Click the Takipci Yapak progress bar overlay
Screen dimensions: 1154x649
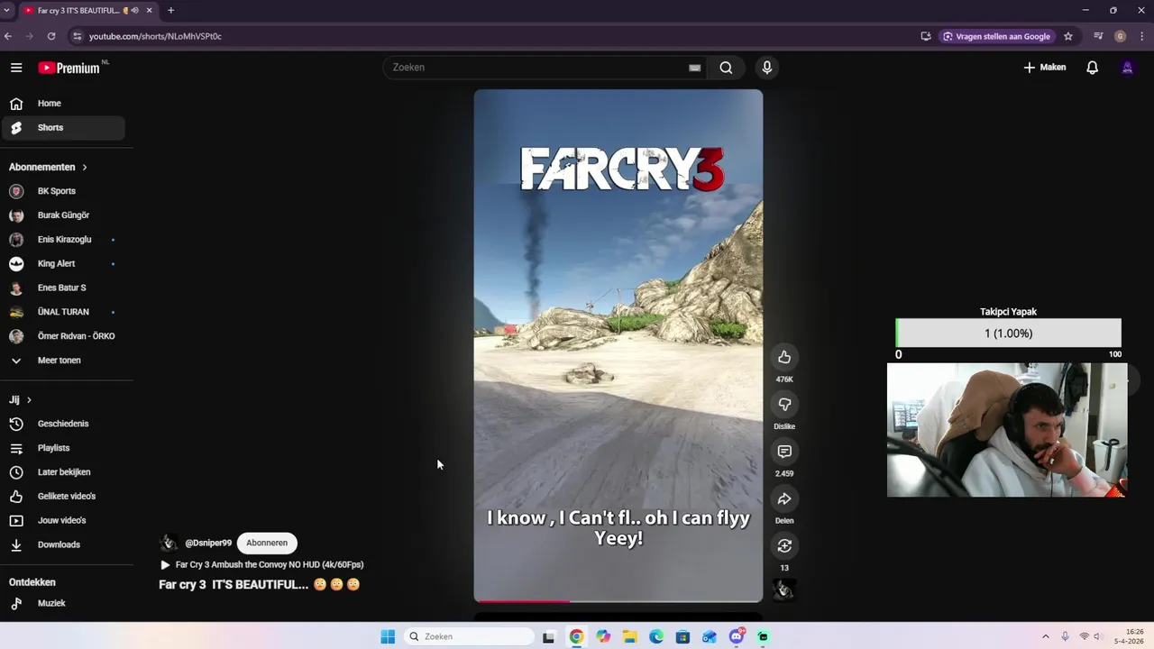coord(1009,334)
